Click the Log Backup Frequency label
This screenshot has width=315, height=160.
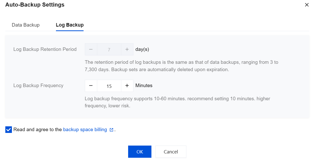tap(38, 86)
